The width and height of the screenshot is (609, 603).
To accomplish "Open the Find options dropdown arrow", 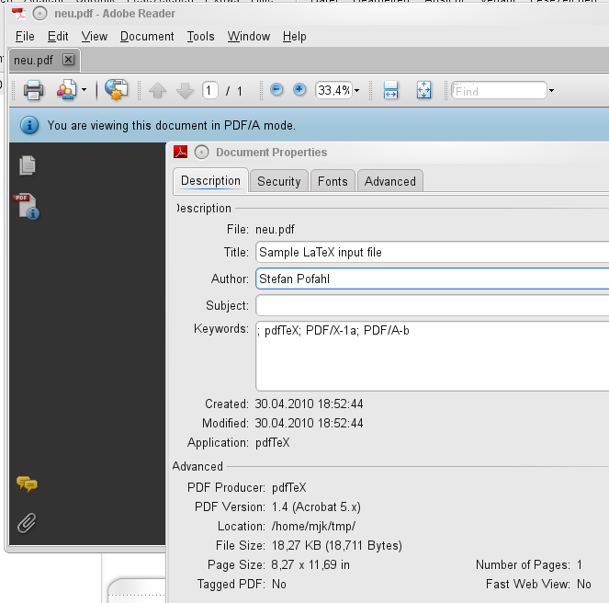I will tap(551, 91).
